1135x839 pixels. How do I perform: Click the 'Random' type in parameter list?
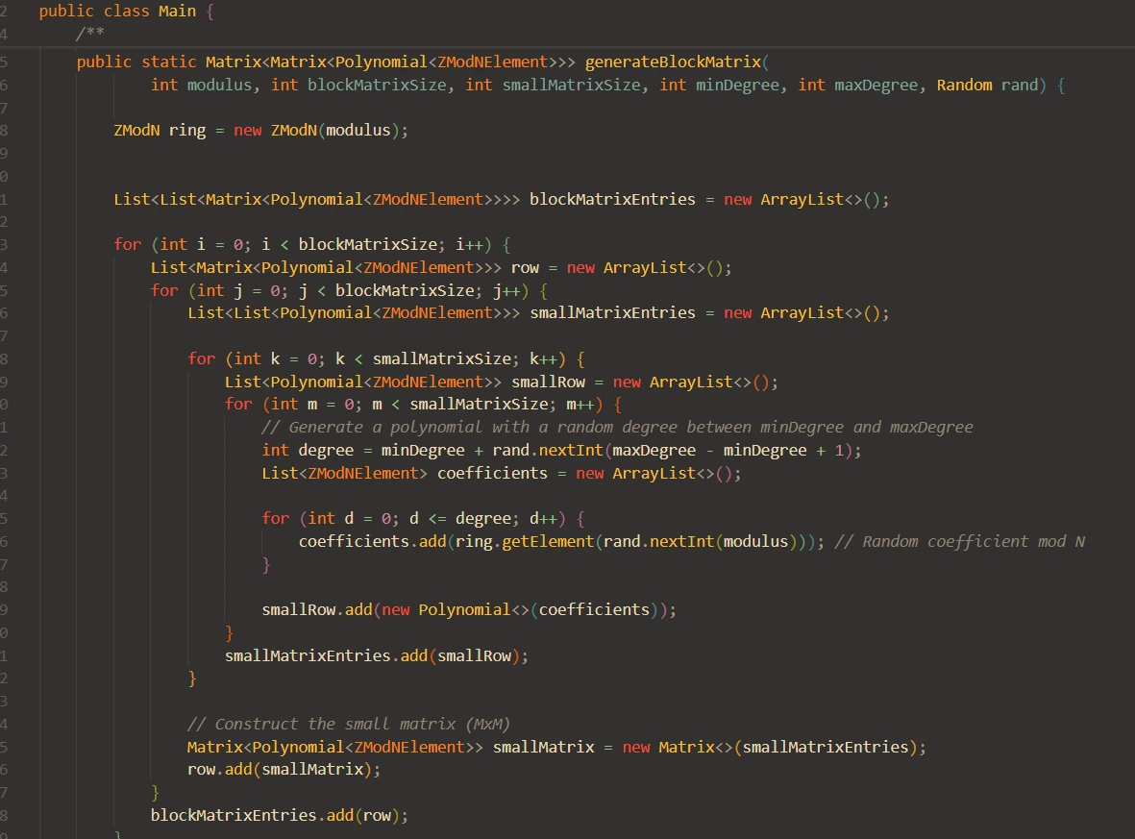click(x=964, y=85)
